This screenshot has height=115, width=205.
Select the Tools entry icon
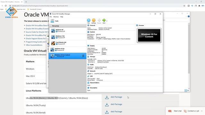53,21
